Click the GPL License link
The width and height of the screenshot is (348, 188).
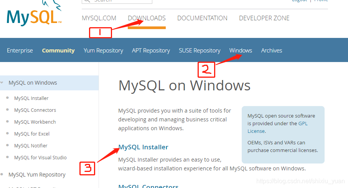tap(277, 128)
